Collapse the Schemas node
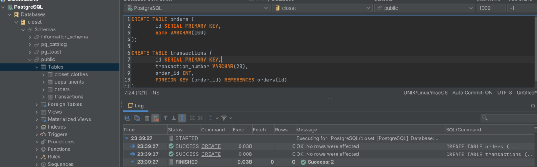This screenshot has width=537, height=167. 23,29
